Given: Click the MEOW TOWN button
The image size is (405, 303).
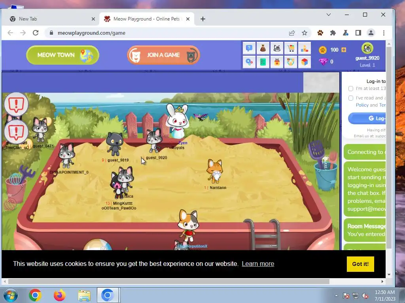Looking at the screenshot, I should [x=63, y=55].
